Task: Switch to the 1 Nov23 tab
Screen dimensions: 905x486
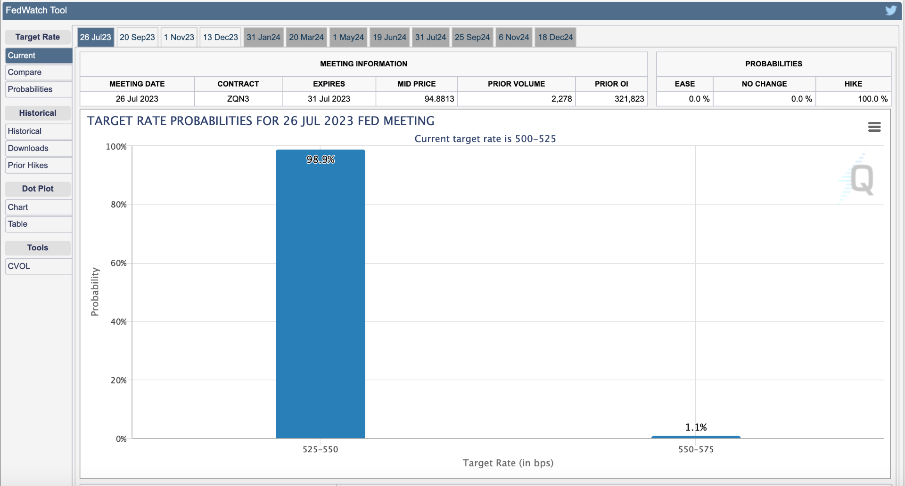Action: click(179, 37)
